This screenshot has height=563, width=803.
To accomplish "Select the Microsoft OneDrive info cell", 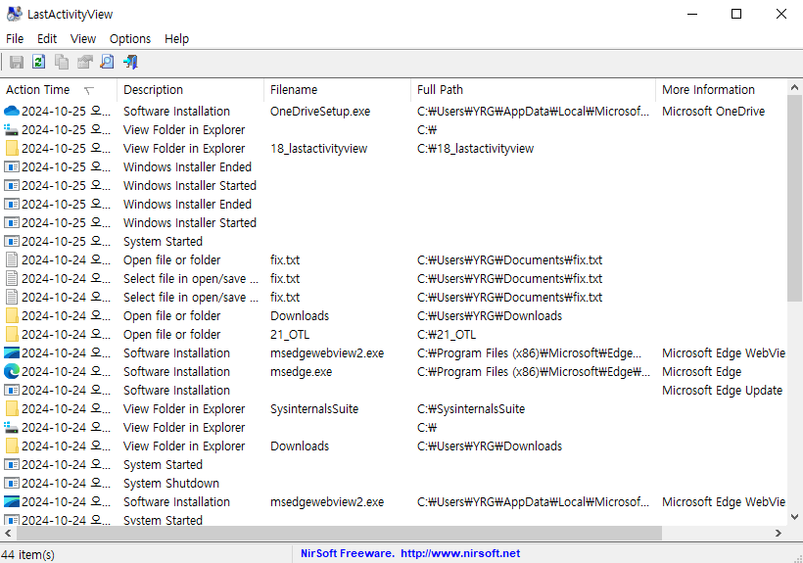I will [713, 111].
